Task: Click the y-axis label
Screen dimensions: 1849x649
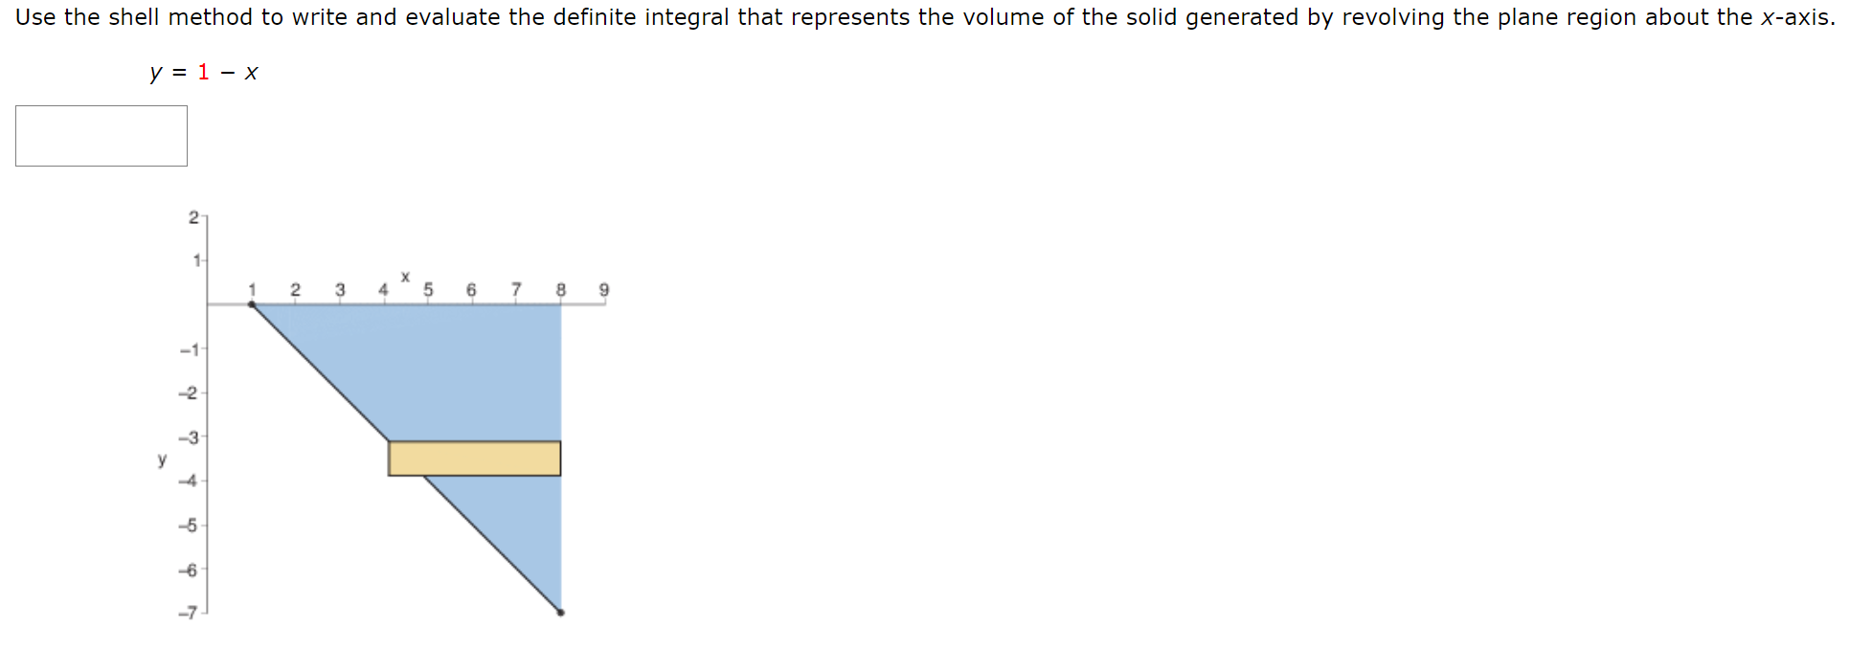Action: point(160,459)
